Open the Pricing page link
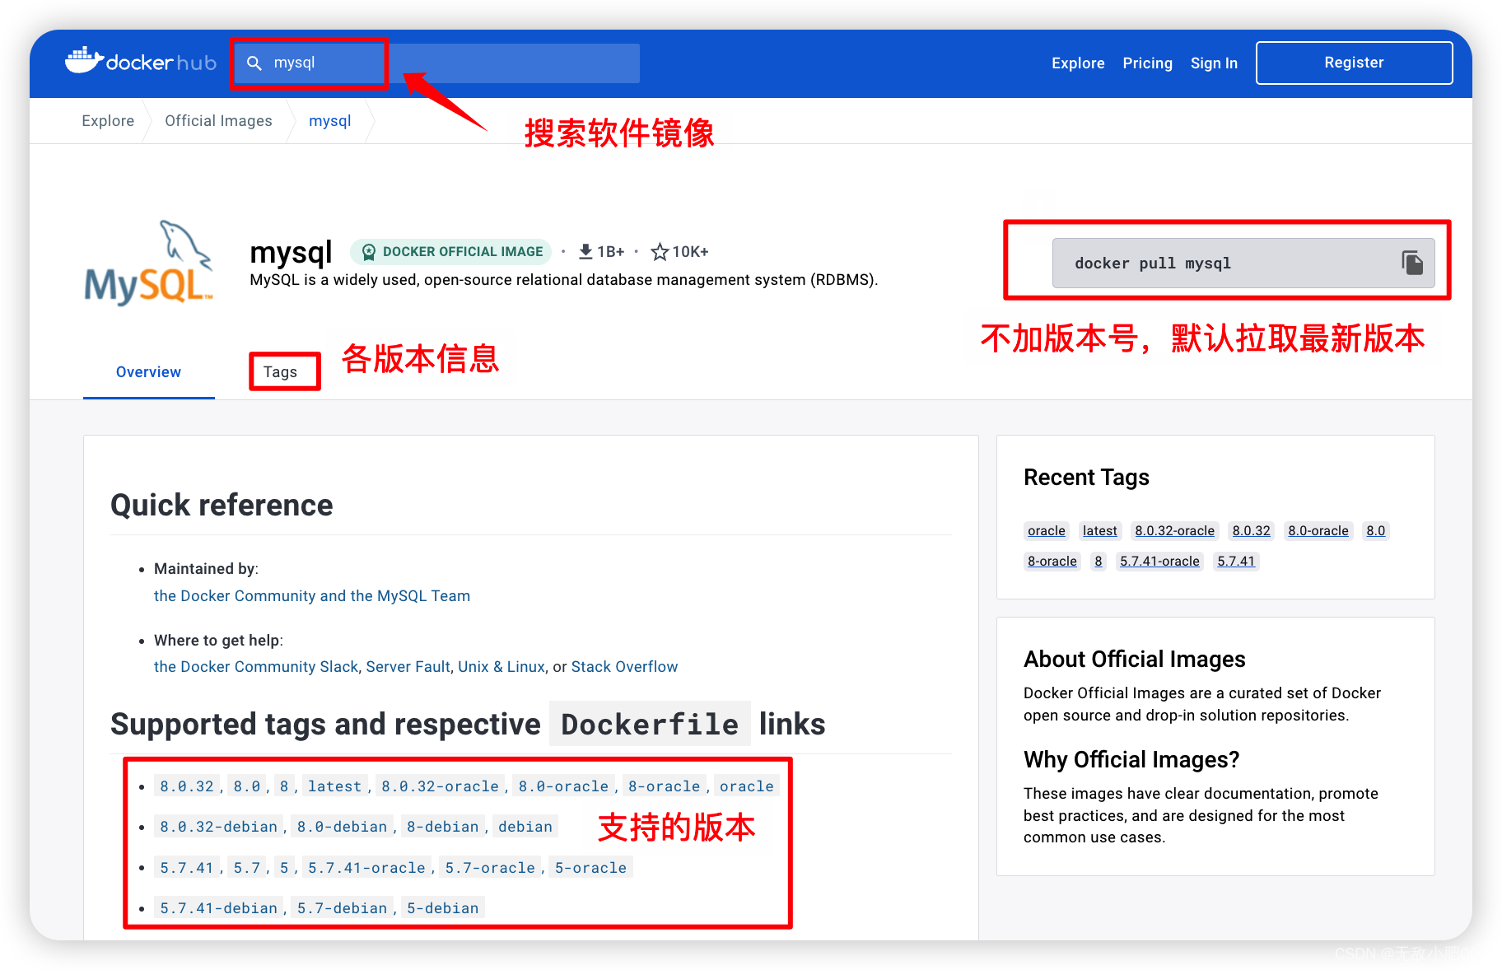This screenshot has height=970, width=1502. pos(1147,63)
